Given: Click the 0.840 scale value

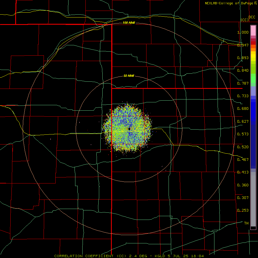Looking at the screenshot, I should [243, 71].
